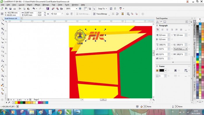
Task: Select the Crop tool
Action: click(2, 29)
